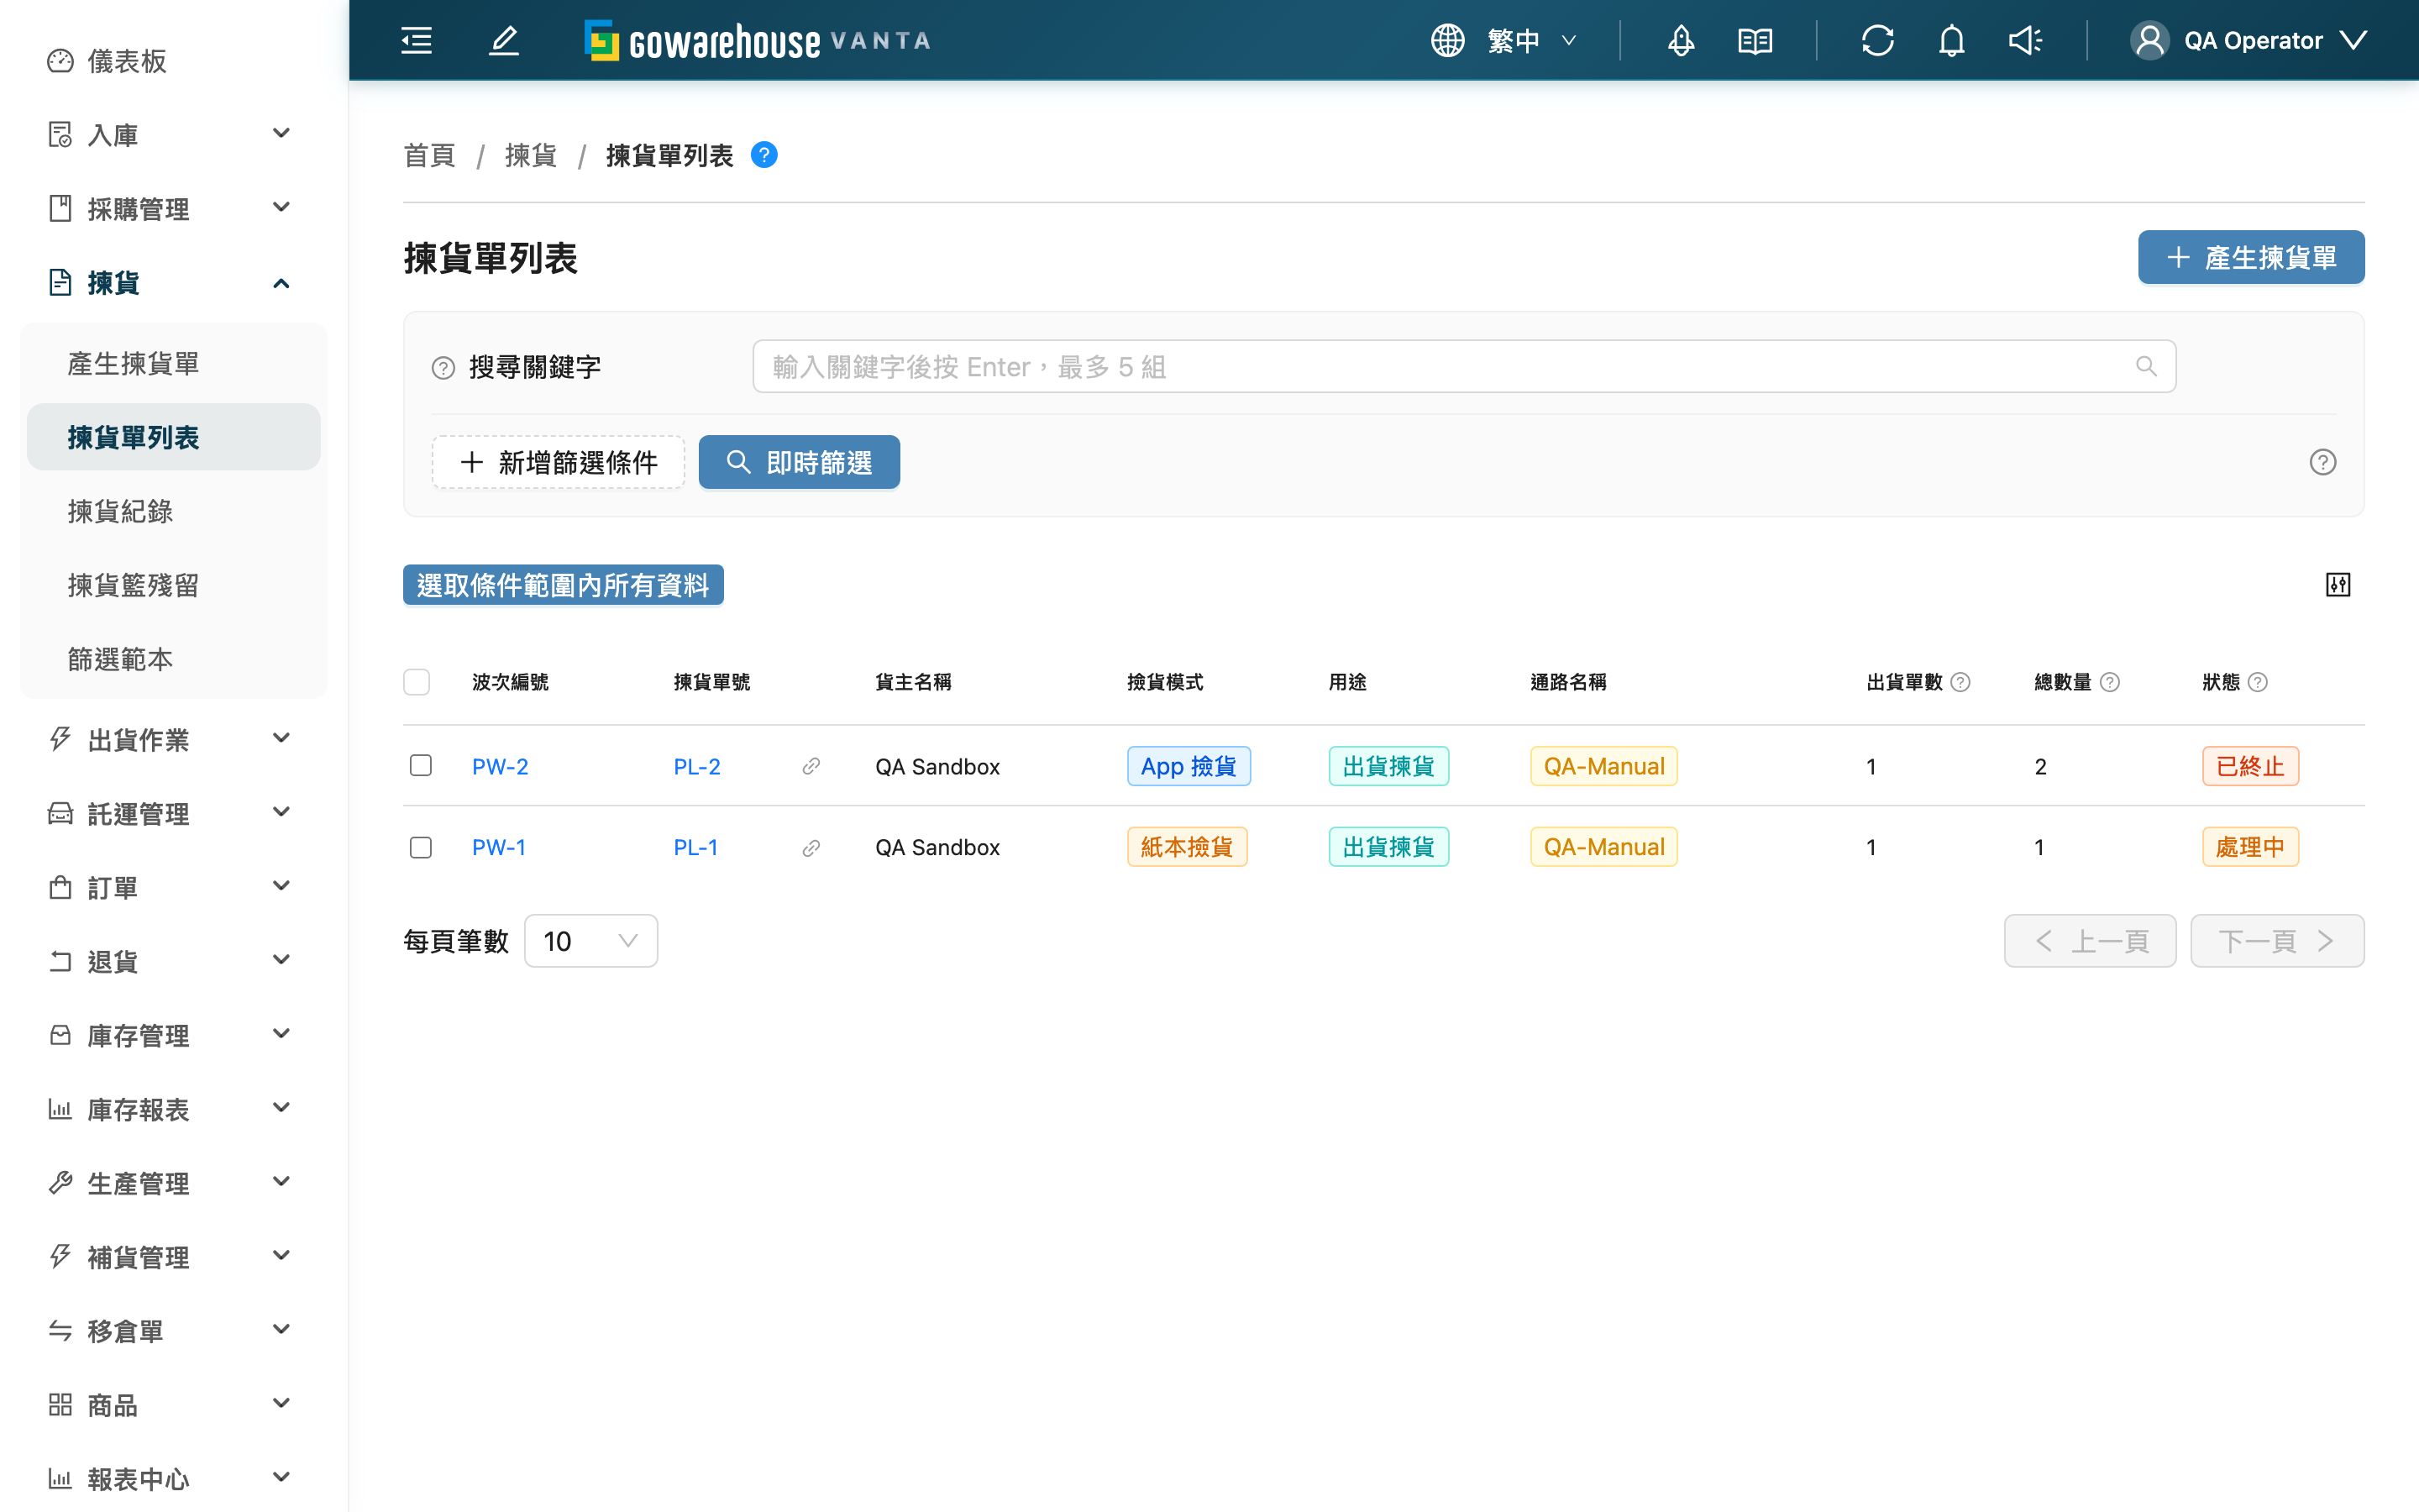Click the 新增篩選條件 button
Viewport: 2419px width, 1512px height.
[x=558, y=462]
